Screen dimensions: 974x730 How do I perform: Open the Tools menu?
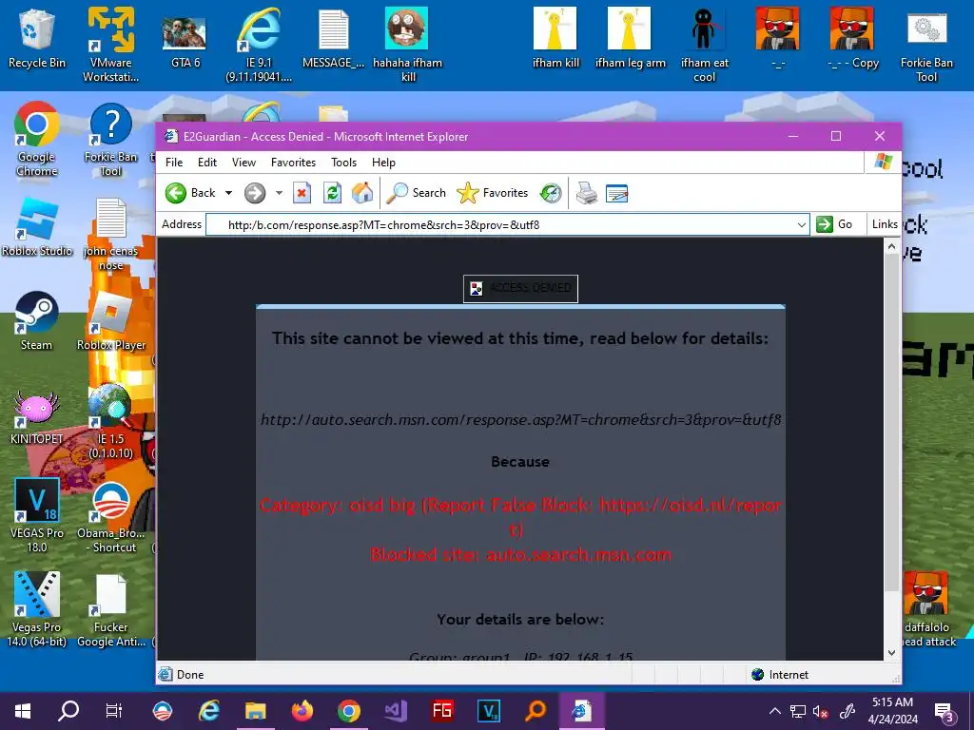[343, 162]
